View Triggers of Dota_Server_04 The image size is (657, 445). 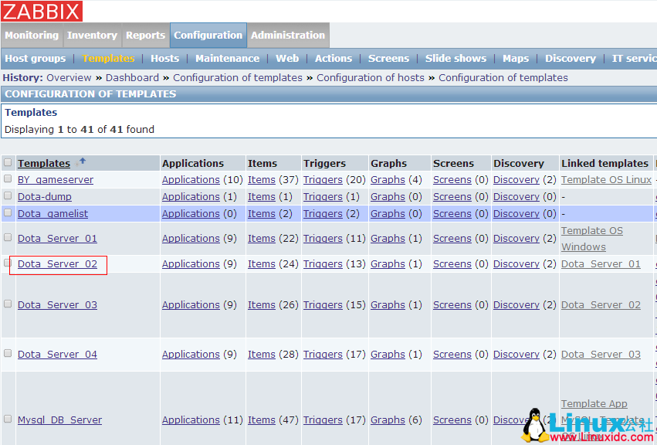(x=323, y=355)
